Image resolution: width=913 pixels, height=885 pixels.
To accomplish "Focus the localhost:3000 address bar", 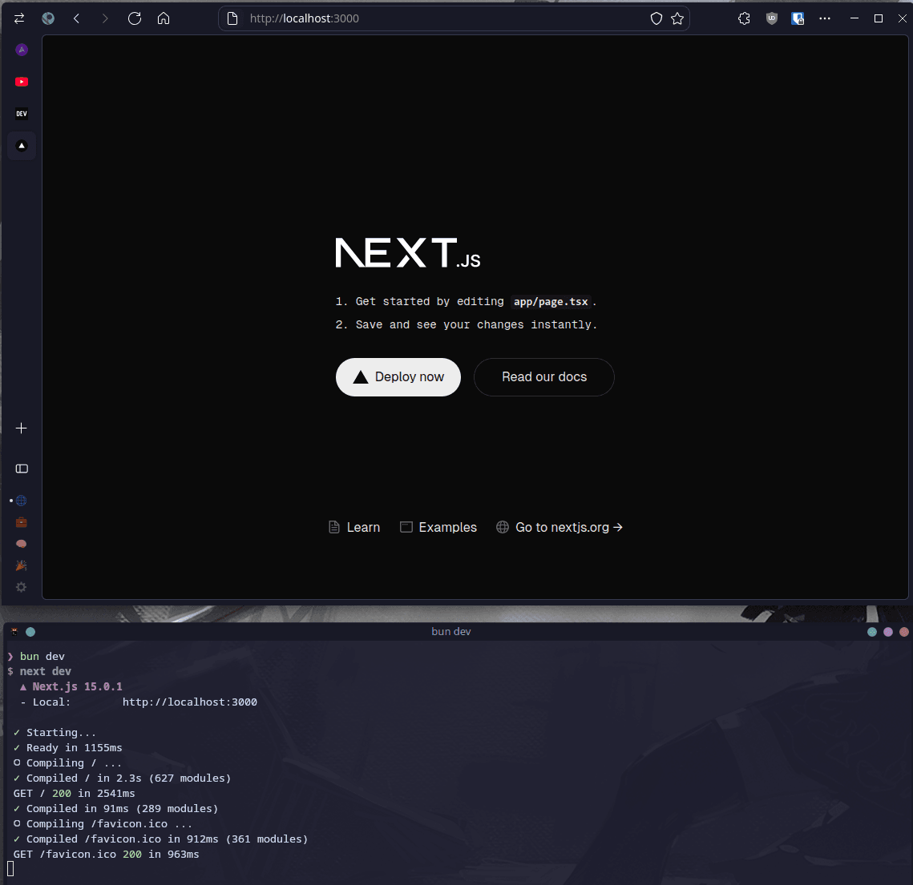I will [x=441, y=18].
